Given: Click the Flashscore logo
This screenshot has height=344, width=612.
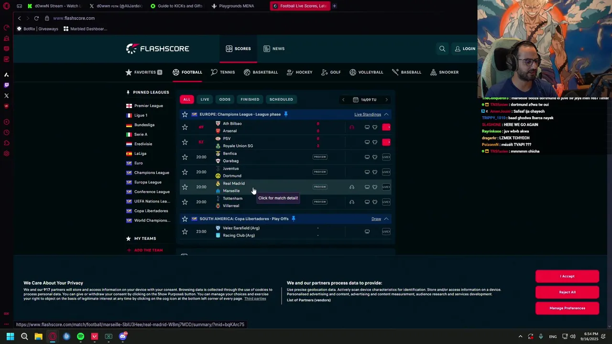Looking at the screenshot, I should point(157,49).
